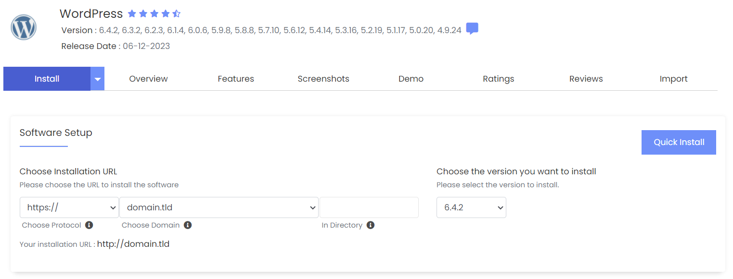
Task: Switch to the Overview tab
Action: pos(148,79)
